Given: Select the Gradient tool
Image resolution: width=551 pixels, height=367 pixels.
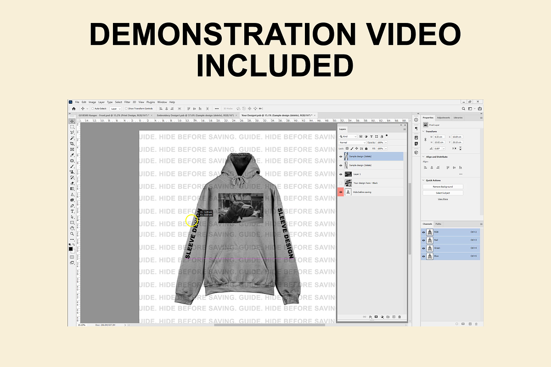Looking at the screenshot, I should click(73, 189).
